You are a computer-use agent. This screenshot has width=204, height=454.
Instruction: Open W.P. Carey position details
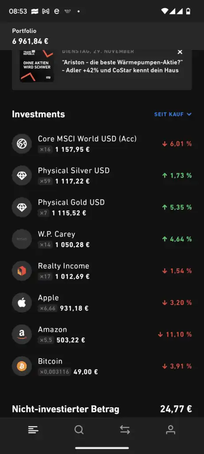tap(102, 239)
